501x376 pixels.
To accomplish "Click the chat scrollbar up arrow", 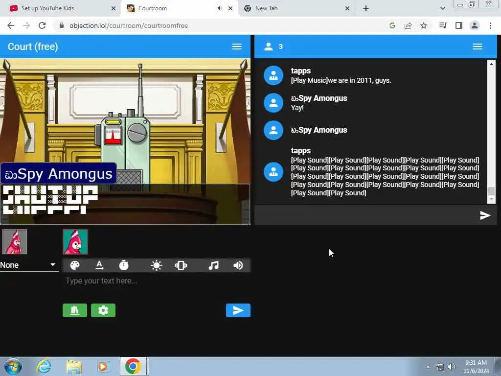I will click(x=491, y=64).
